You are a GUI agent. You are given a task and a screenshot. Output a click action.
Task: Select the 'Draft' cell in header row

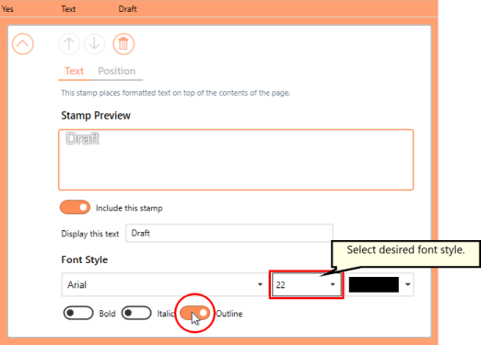pyautogui.click(x=127, y=9)
